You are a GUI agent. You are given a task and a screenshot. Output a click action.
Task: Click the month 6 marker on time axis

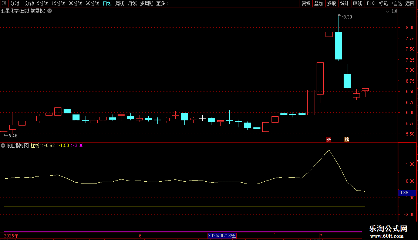point(141,236)
